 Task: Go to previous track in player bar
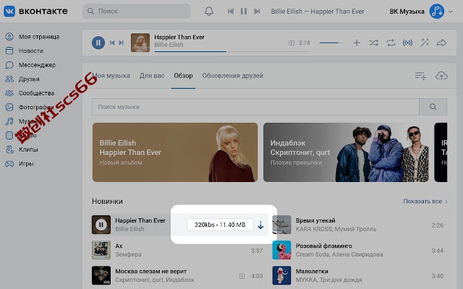pyautogui.click(x=112, y=43)
